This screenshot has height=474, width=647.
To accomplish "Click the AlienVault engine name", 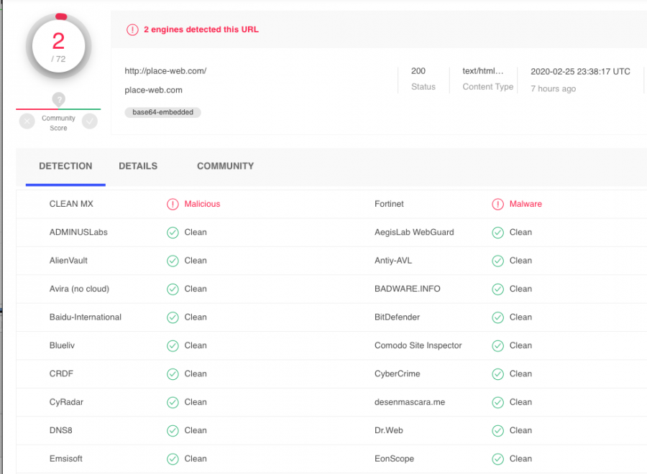I will click(68, 261).
